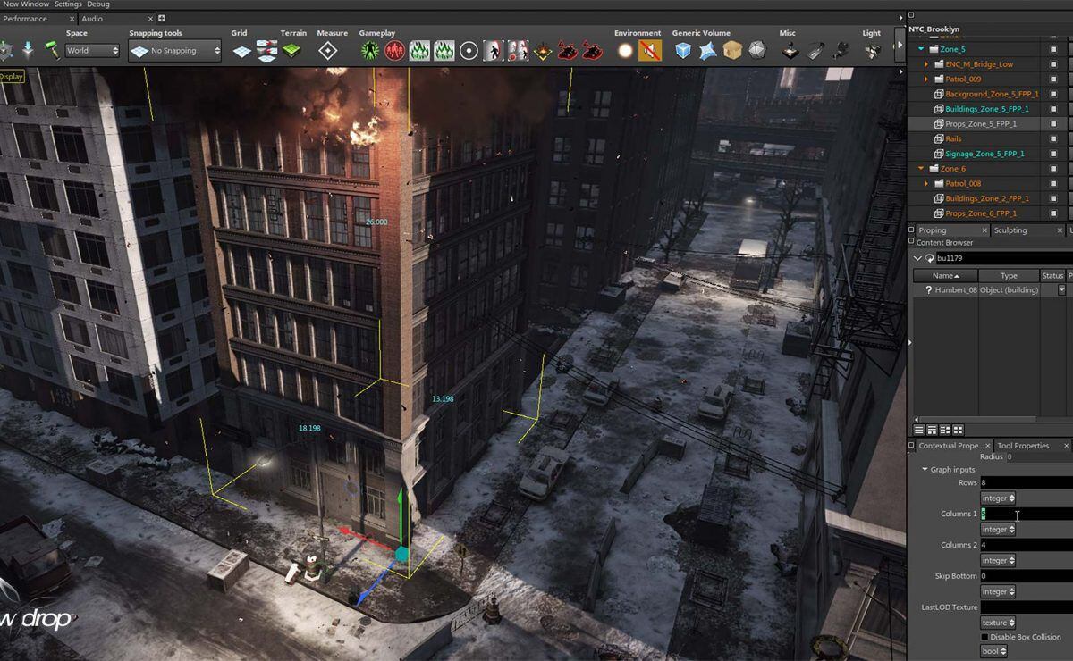Switch content browser to list view icon
The width and height of the screenshot is (1073, 661).
pos(919,430)
